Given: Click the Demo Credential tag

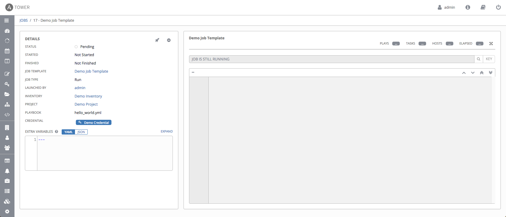Looking at the screenshot, I should [x=93, y=123].
